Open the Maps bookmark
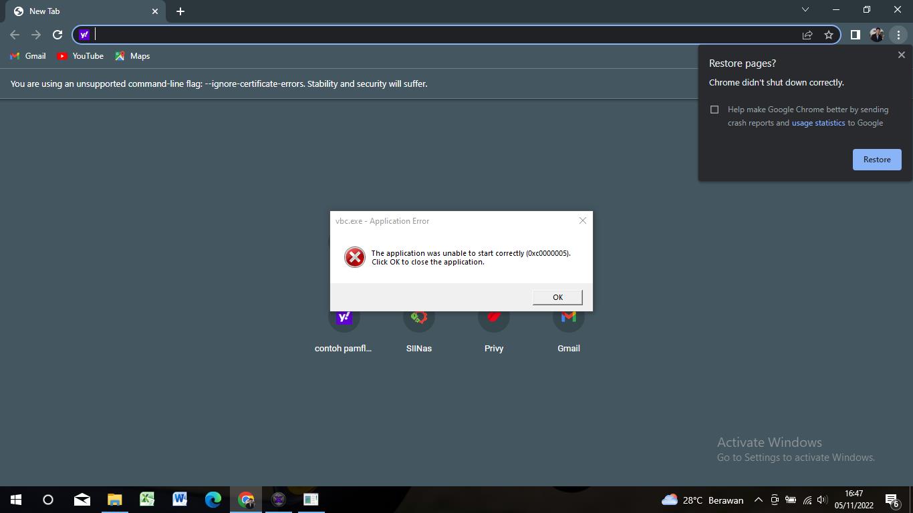Image resolution: width=913 pixels, height=513 pixels. (x=132, y=56)
